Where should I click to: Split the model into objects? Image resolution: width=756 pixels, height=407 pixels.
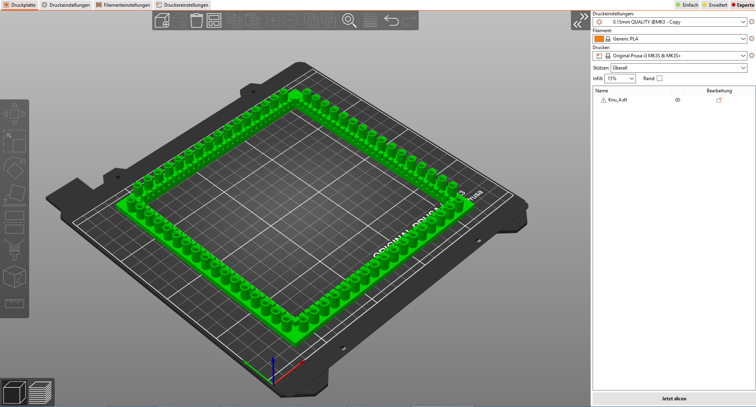tap(311, 20)
